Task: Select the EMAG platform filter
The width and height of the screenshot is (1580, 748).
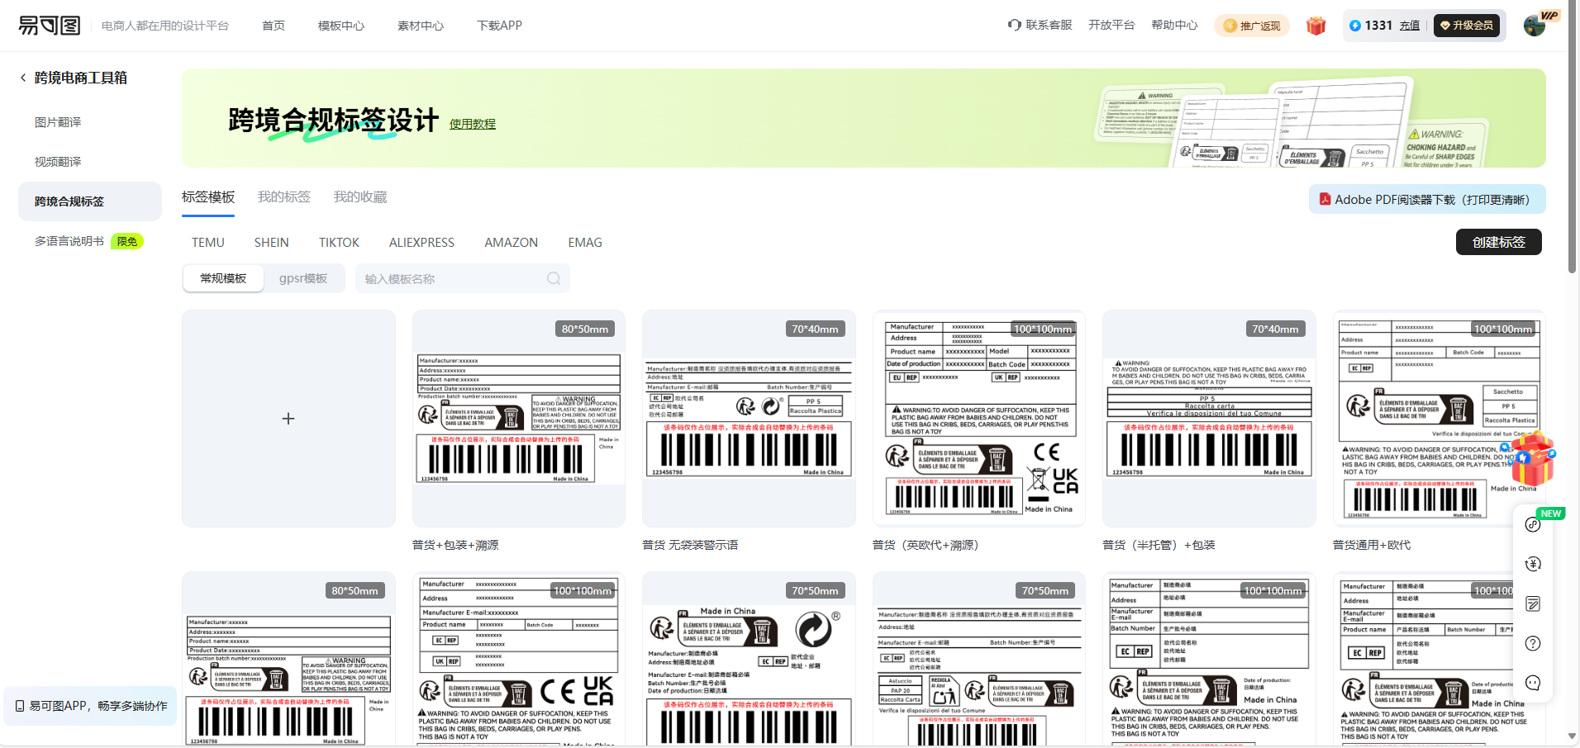Action: [x=585, y=243]
